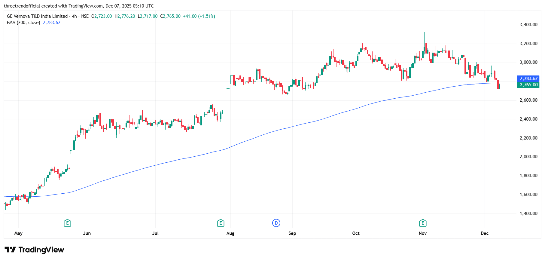Click the Jul label on time axis
The image size is (545, 261).
(155, 233)
